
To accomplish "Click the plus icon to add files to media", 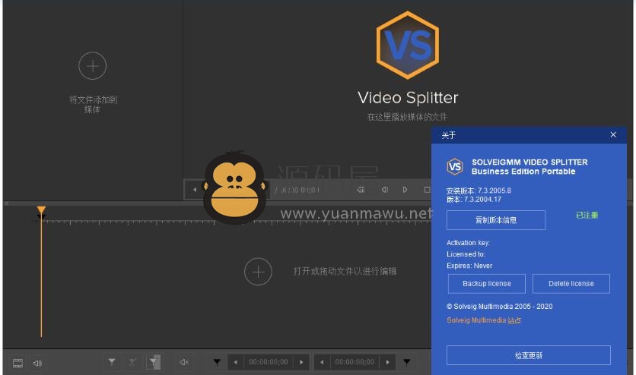I will coord(93,65).
